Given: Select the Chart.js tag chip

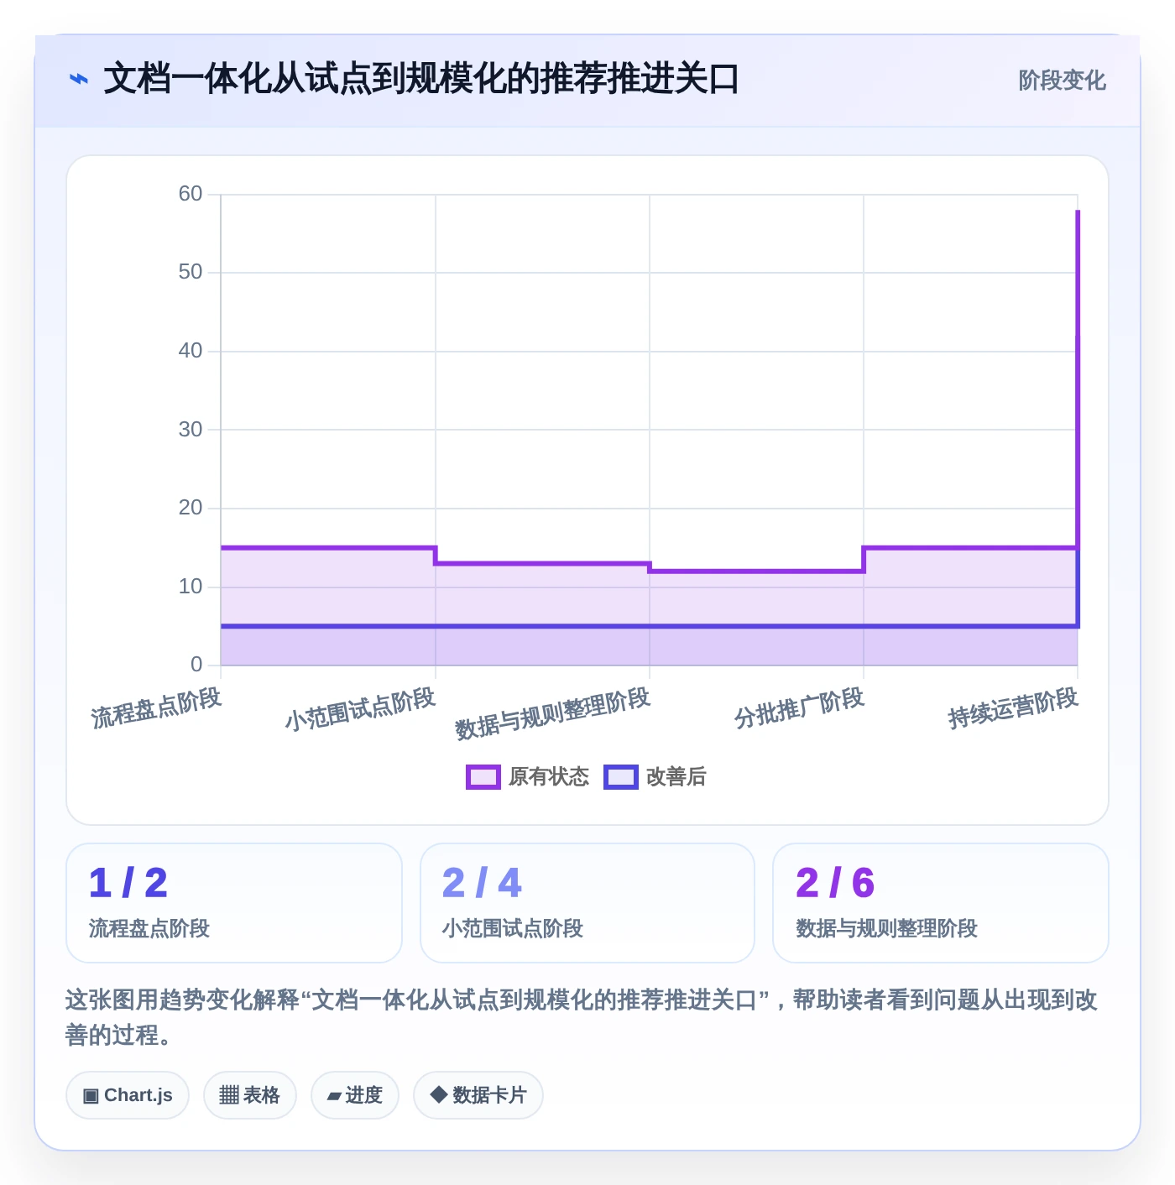Looking at the screenshot, I should coord(128,1095).
